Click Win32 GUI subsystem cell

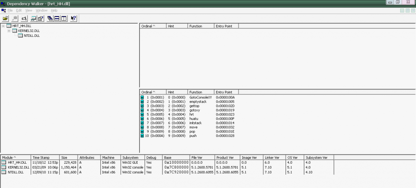point(130,162)
